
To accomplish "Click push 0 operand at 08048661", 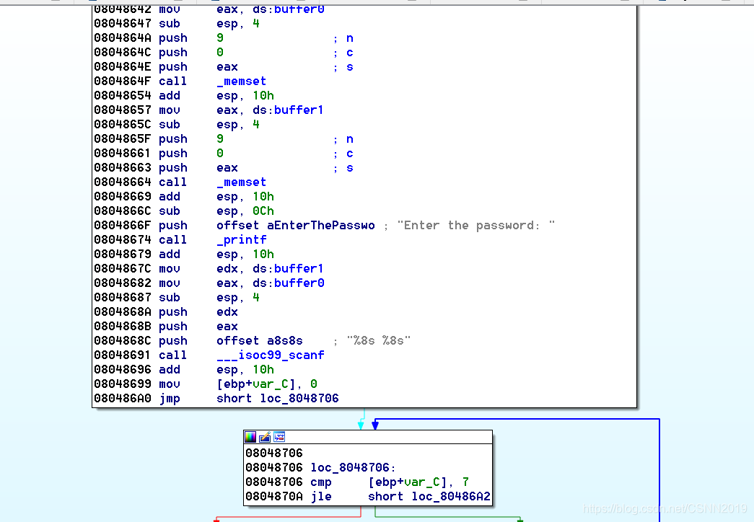I will coord(220,154).
